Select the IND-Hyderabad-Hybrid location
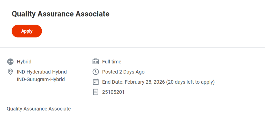 click(42, 72)
